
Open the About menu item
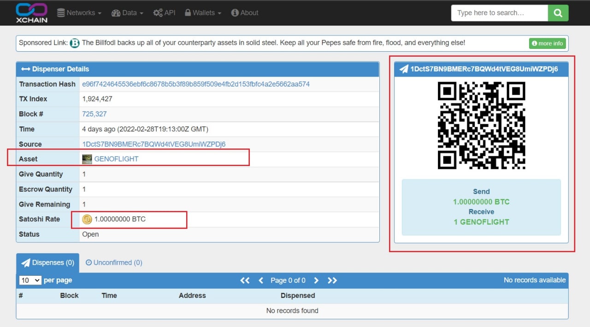point(245,13)
